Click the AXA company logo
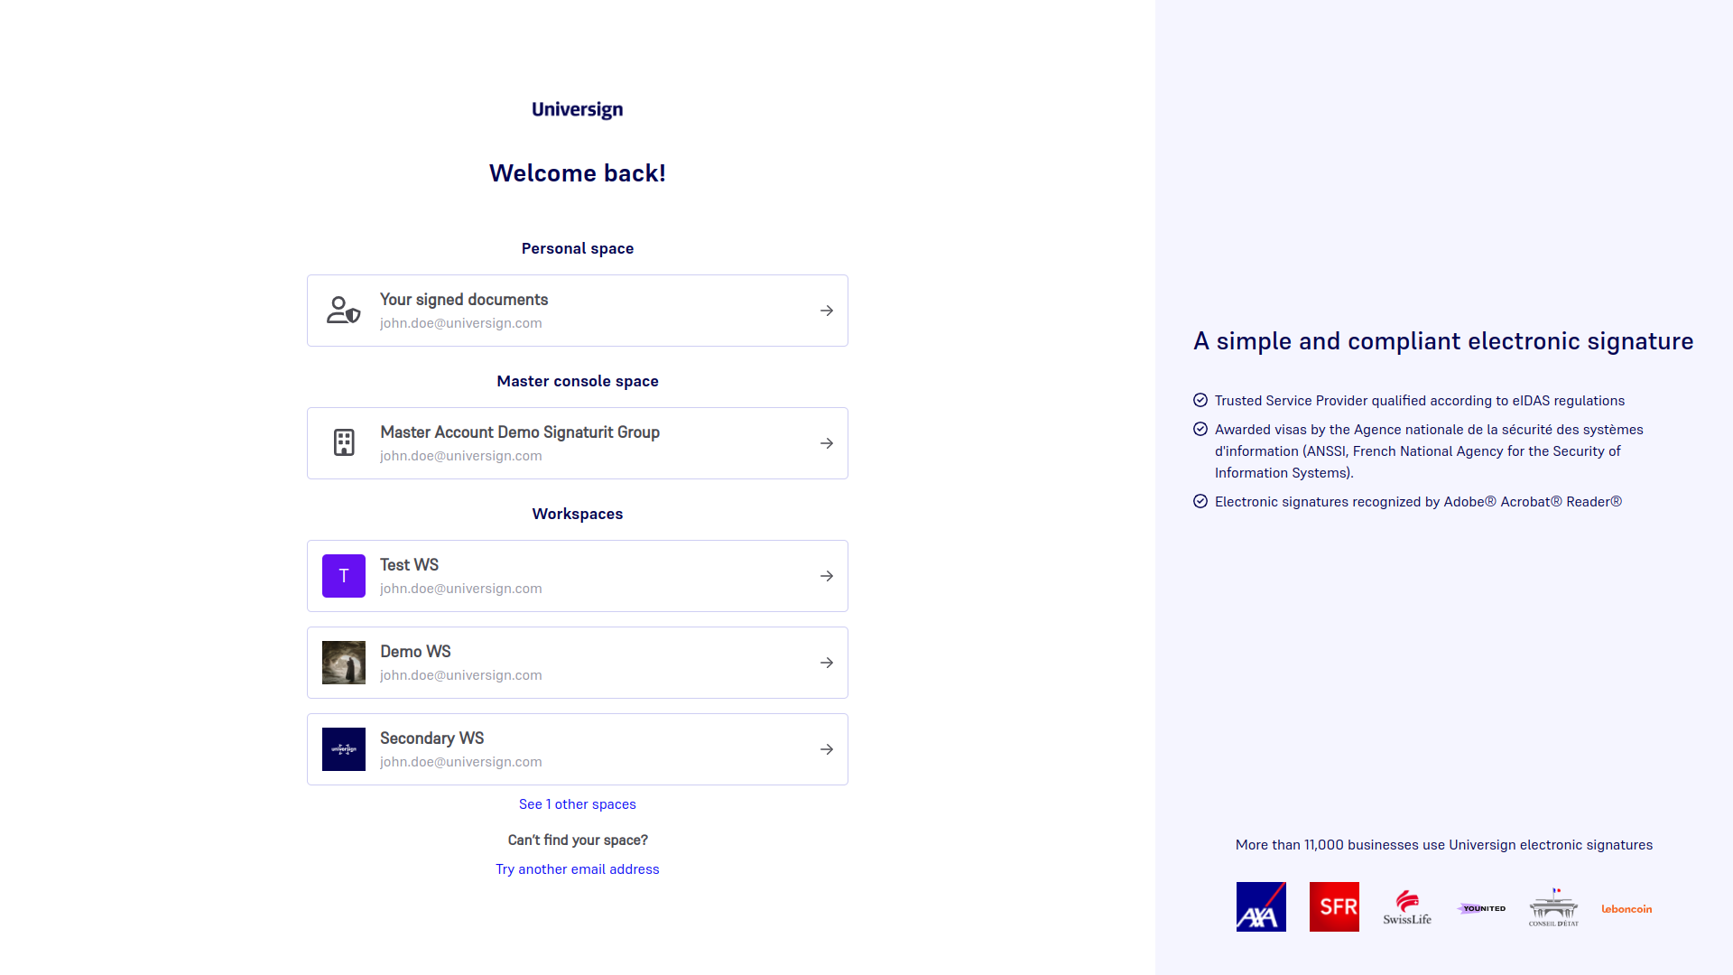The width and height of the screenshot is (1733, 975). pos(1261,906)
